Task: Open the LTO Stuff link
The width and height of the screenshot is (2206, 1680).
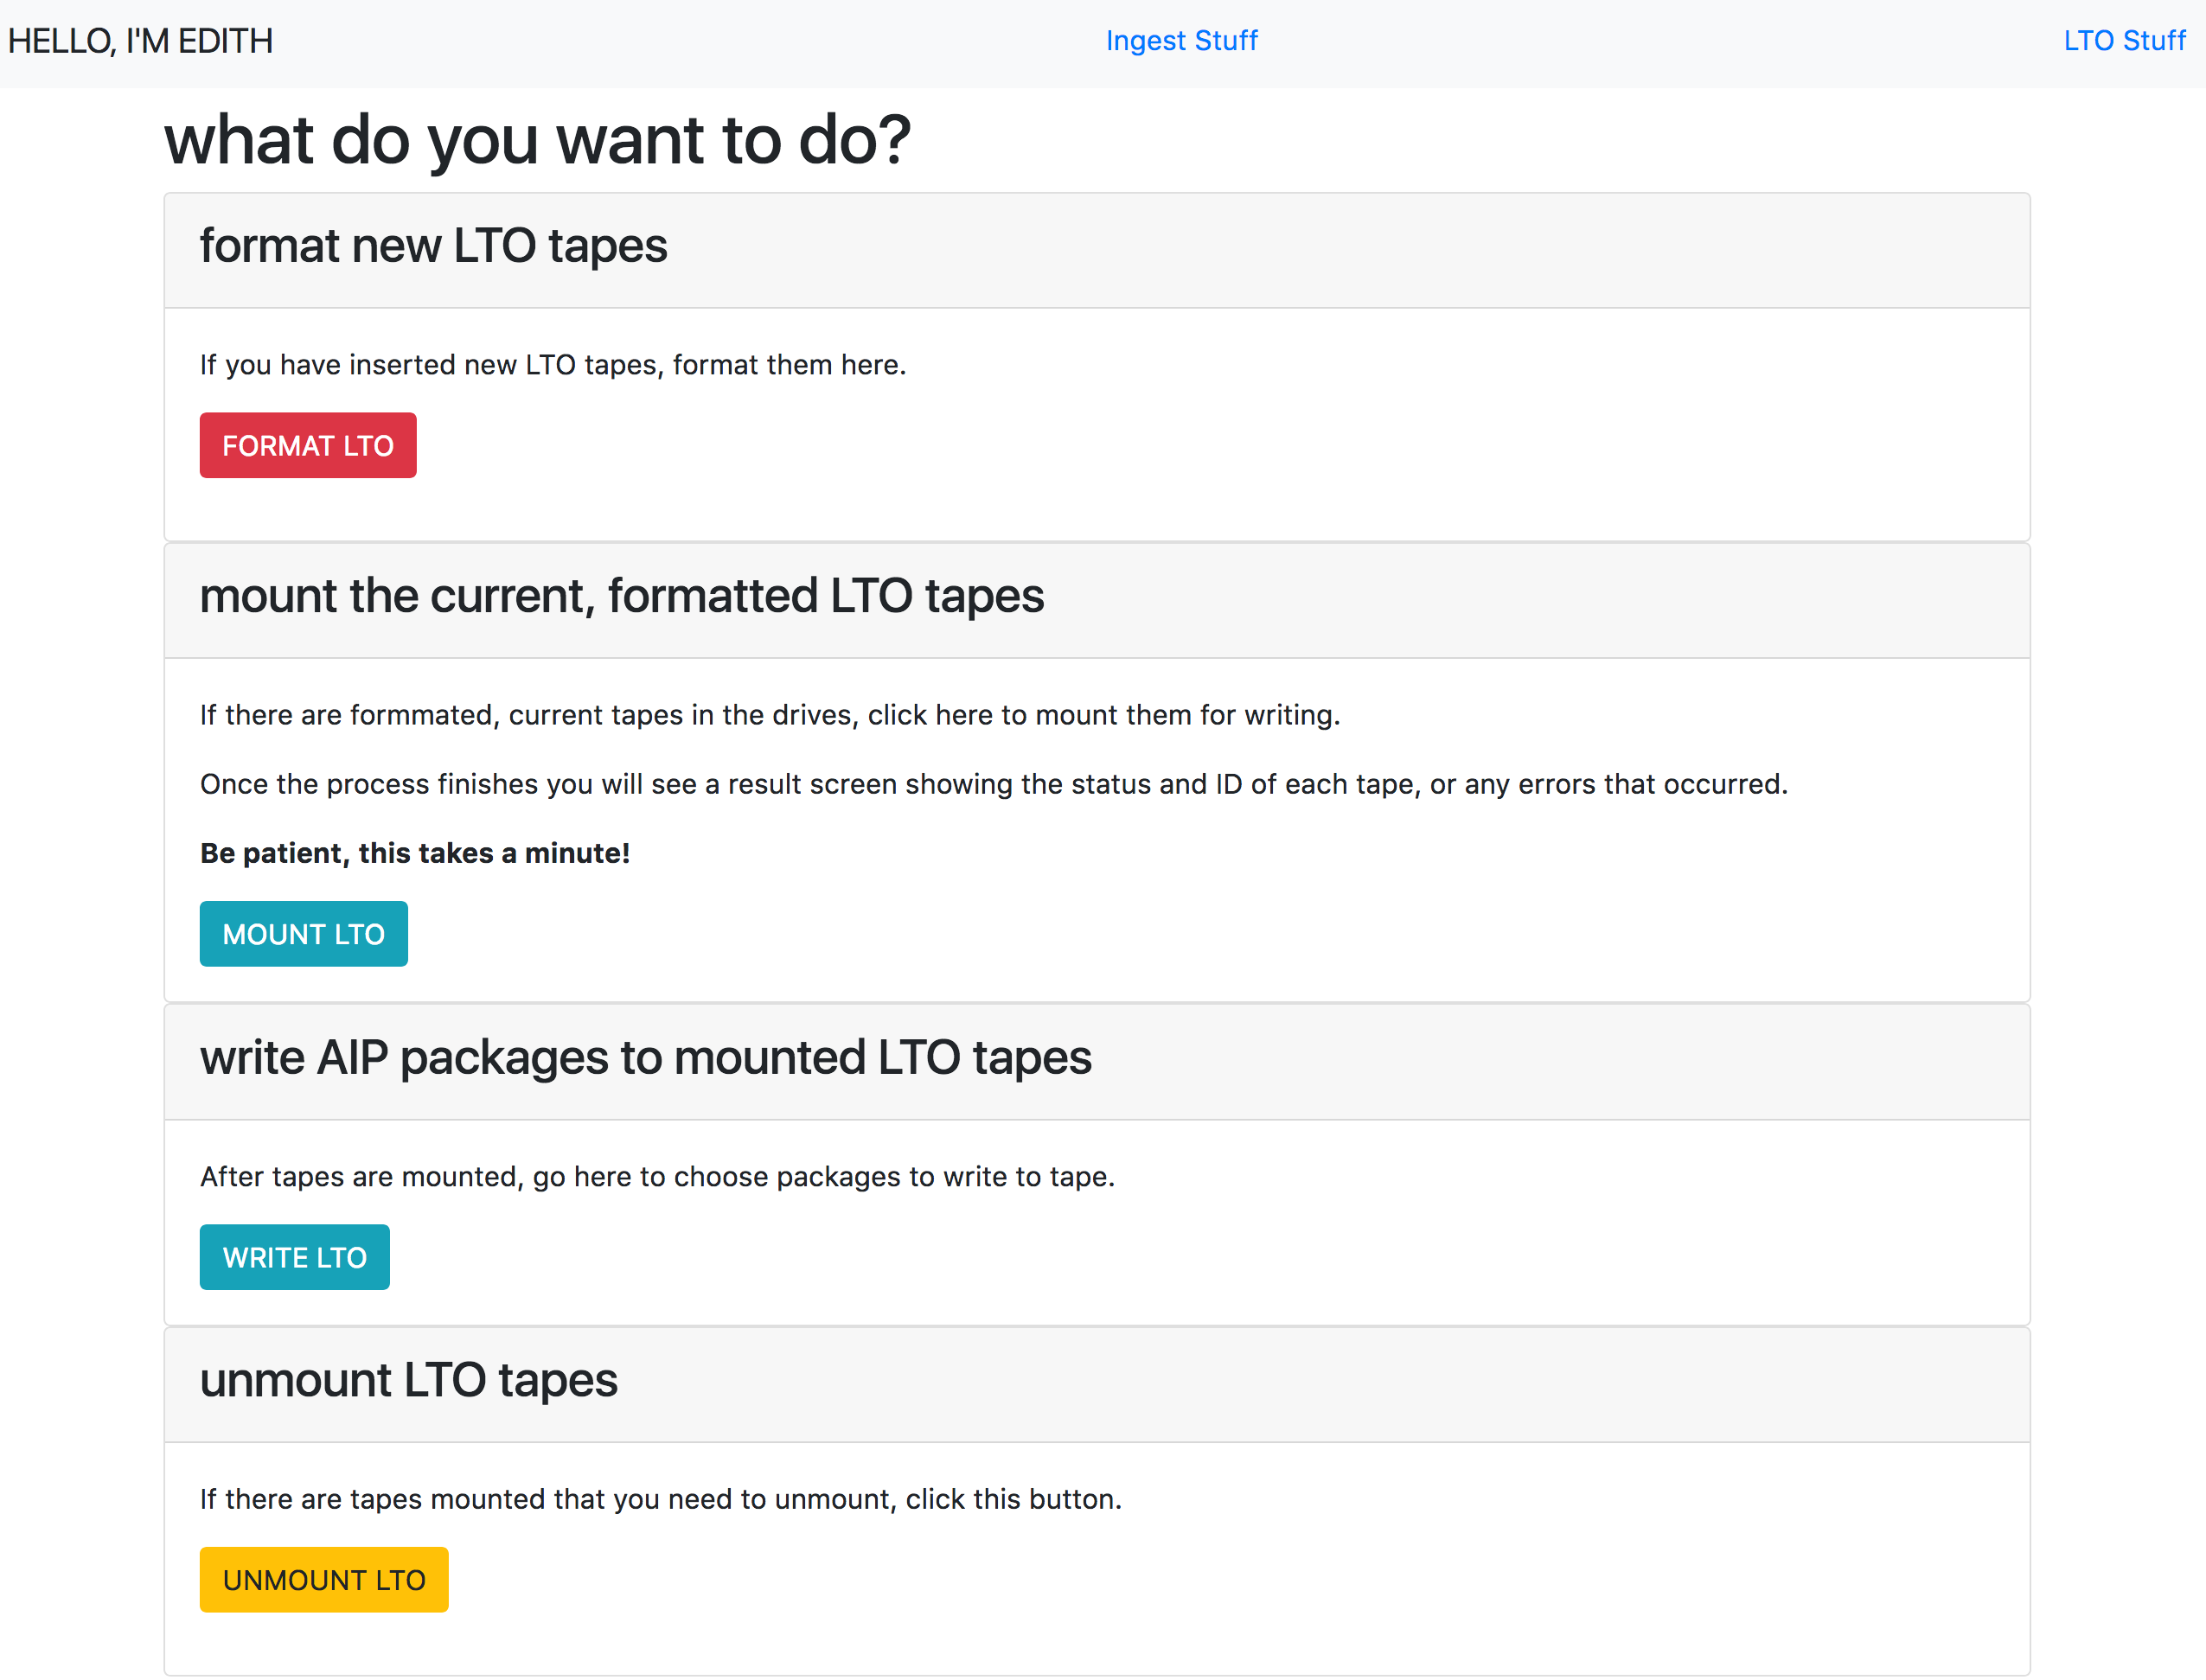Action: (x=2125, y=41)
